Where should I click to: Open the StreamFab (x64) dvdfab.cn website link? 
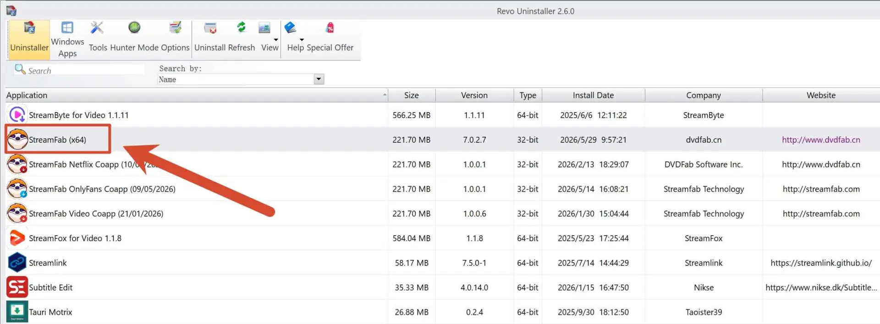tap(821, 140)
